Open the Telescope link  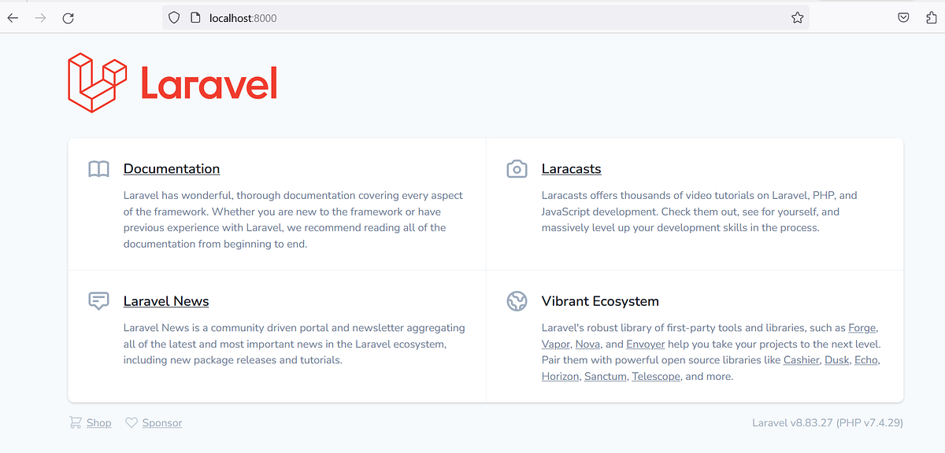(656, 376)
